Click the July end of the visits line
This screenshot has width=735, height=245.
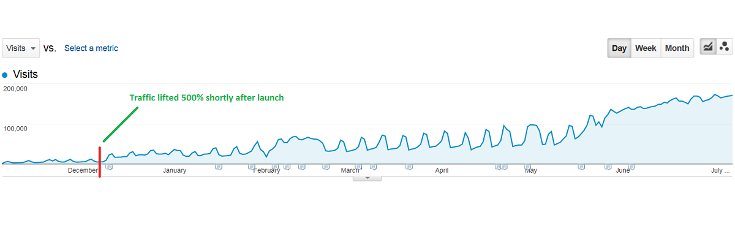coord(732,96)
